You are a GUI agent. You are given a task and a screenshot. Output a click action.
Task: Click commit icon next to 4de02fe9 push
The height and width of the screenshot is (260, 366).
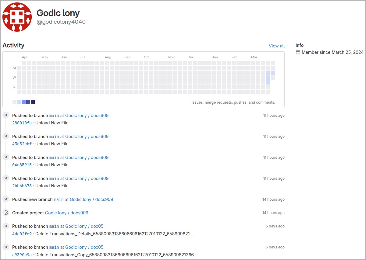(x=6, y=226)
